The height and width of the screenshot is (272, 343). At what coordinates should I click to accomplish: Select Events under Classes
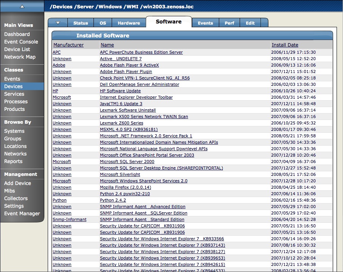point(12,79)
